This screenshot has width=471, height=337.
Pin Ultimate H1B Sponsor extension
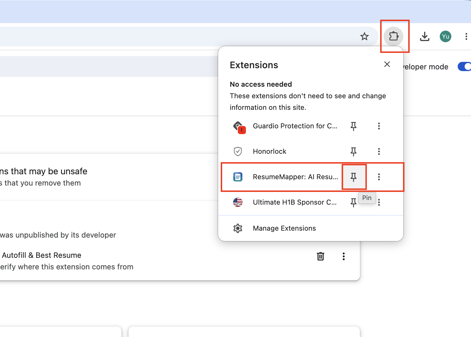(354, 202)
